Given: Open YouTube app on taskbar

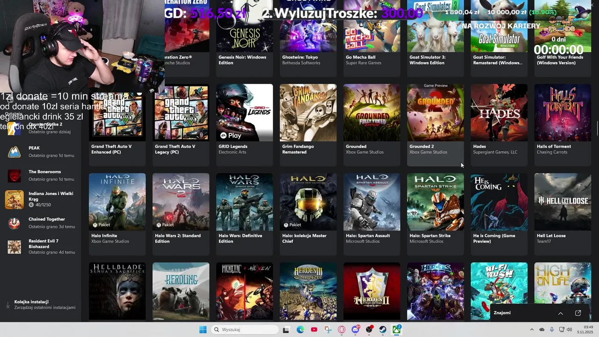Looking at the screenshot, I should [314, 330].
